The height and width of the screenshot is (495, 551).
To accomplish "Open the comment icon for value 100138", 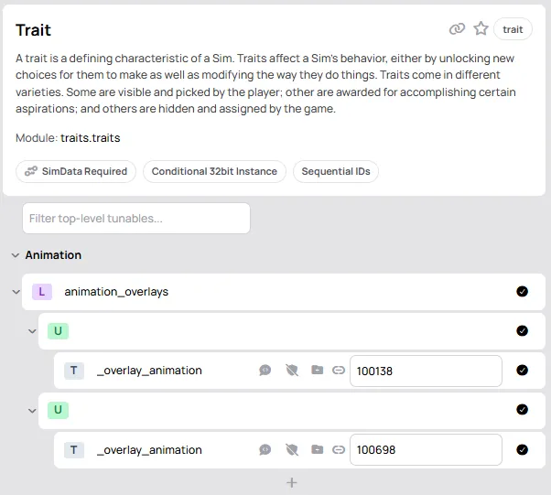I will pyautogui.click(x=265, y=371).
